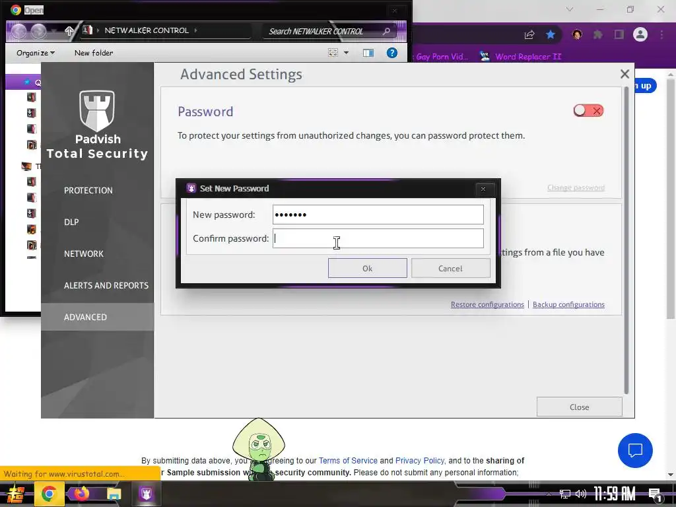
Task: Click the Advanced Settings vertical scrollbar
Action: tap(626, 240)
